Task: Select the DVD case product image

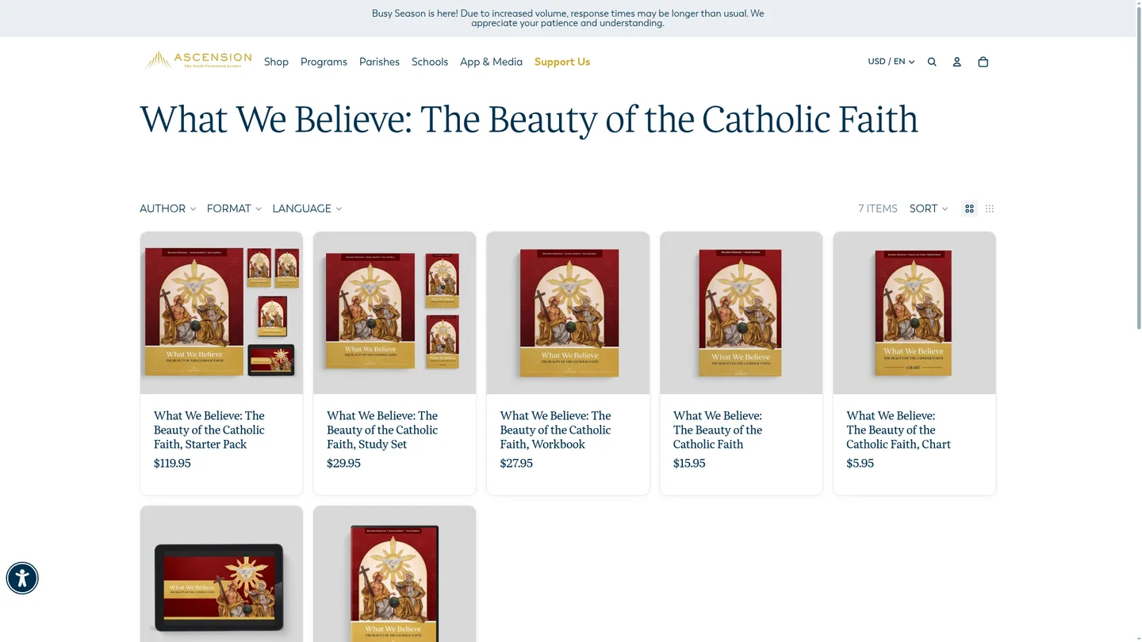Action: tap(394, 575)
